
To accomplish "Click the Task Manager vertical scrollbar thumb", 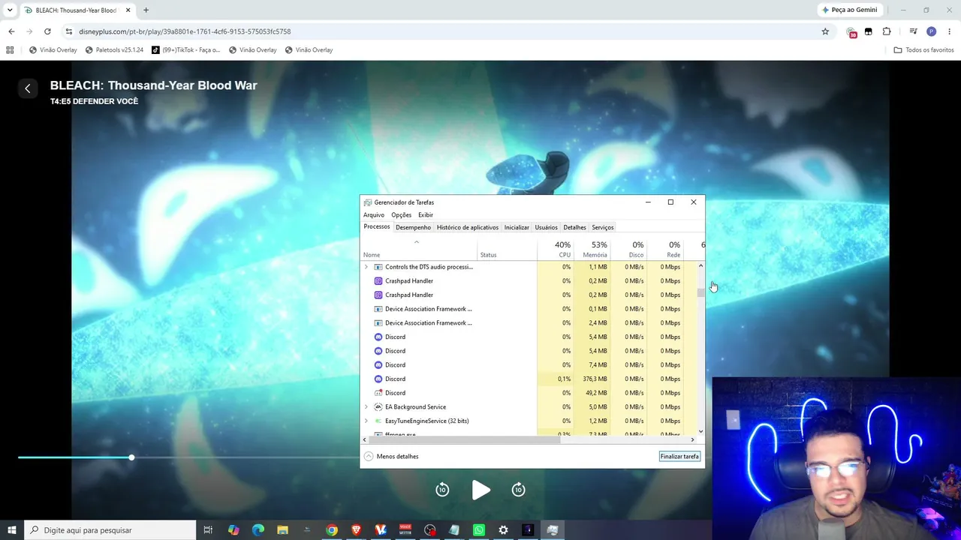I will tap(700, 292).
